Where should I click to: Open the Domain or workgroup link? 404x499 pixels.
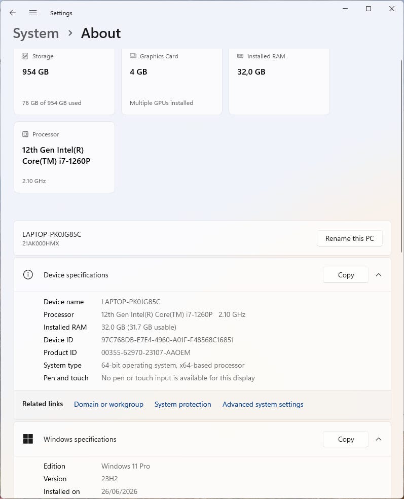(x=108, y=404)
